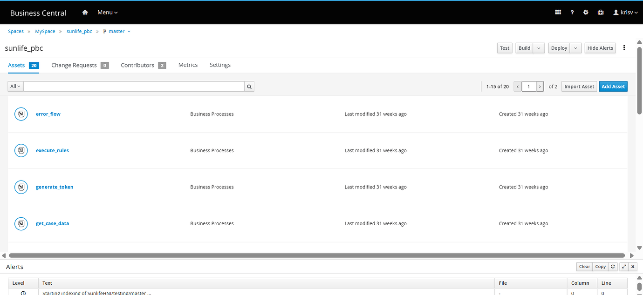
Task: Open the applications grid icon
Action: 558,12
